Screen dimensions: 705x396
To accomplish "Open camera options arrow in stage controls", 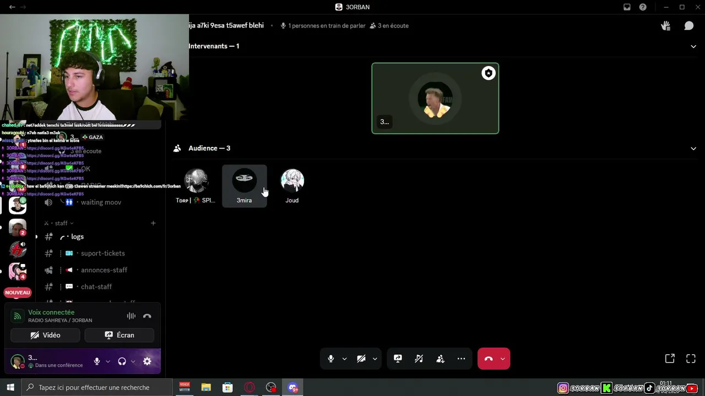I will pos(375,359).
